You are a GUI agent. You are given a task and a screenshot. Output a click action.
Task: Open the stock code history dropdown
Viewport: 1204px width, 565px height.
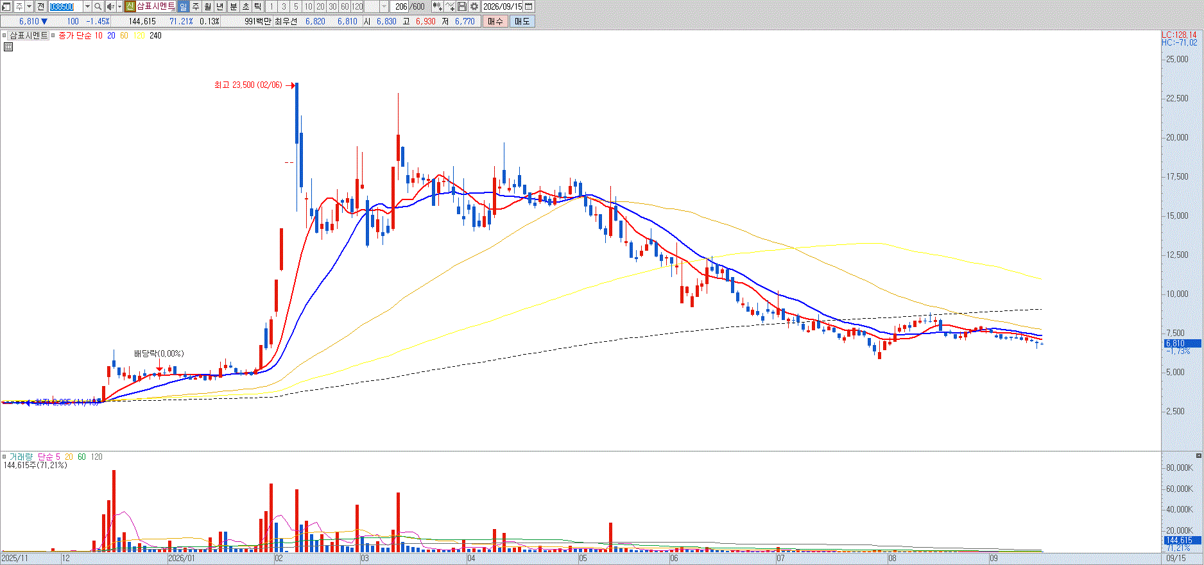click(87, 6)
